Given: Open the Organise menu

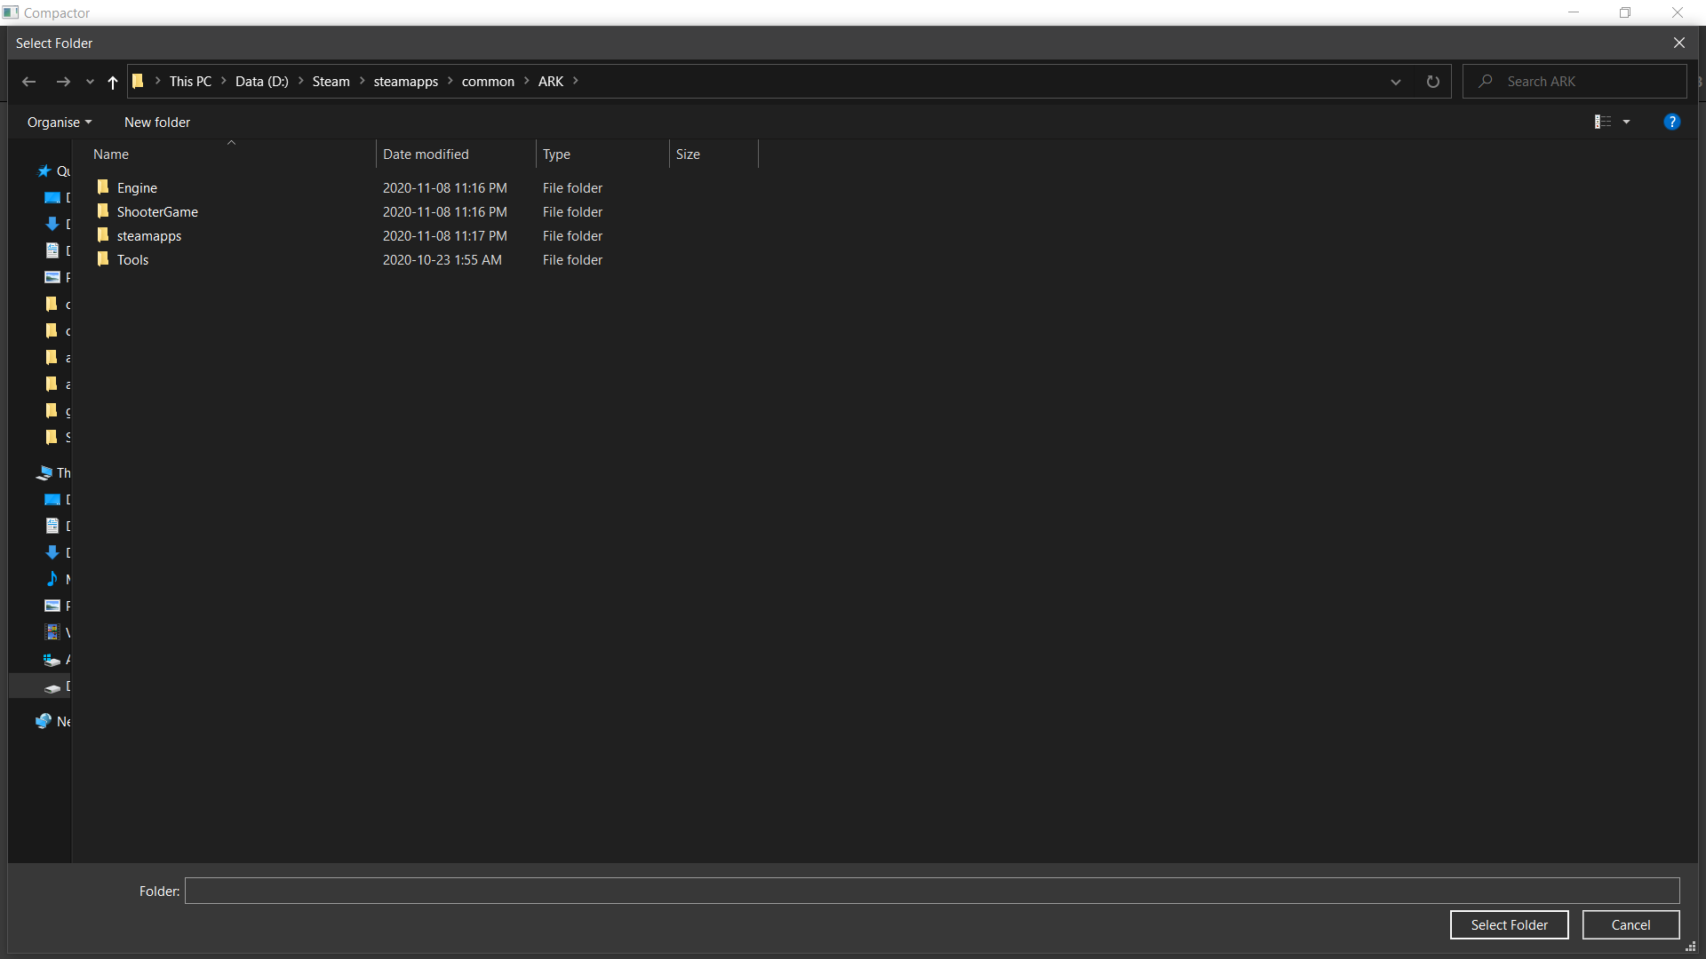Looking at the screenshot, I should coord(59,123).
